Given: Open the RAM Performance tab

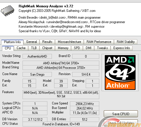Looking at the screenshot, I should [x=99, y=42].
